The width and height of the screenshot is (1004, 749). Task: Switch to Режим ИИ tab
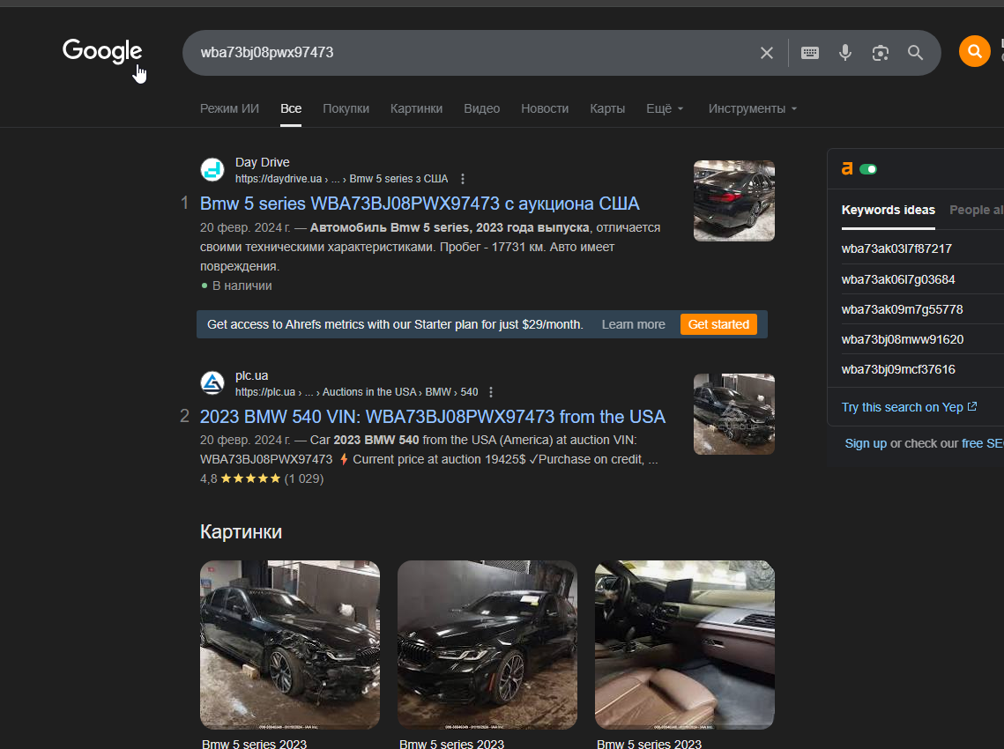point(229,109)
